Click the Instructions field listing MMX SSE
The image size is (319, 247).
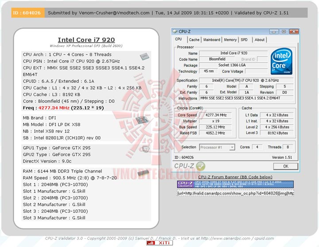pyautogui.click(x=246, y=98)
